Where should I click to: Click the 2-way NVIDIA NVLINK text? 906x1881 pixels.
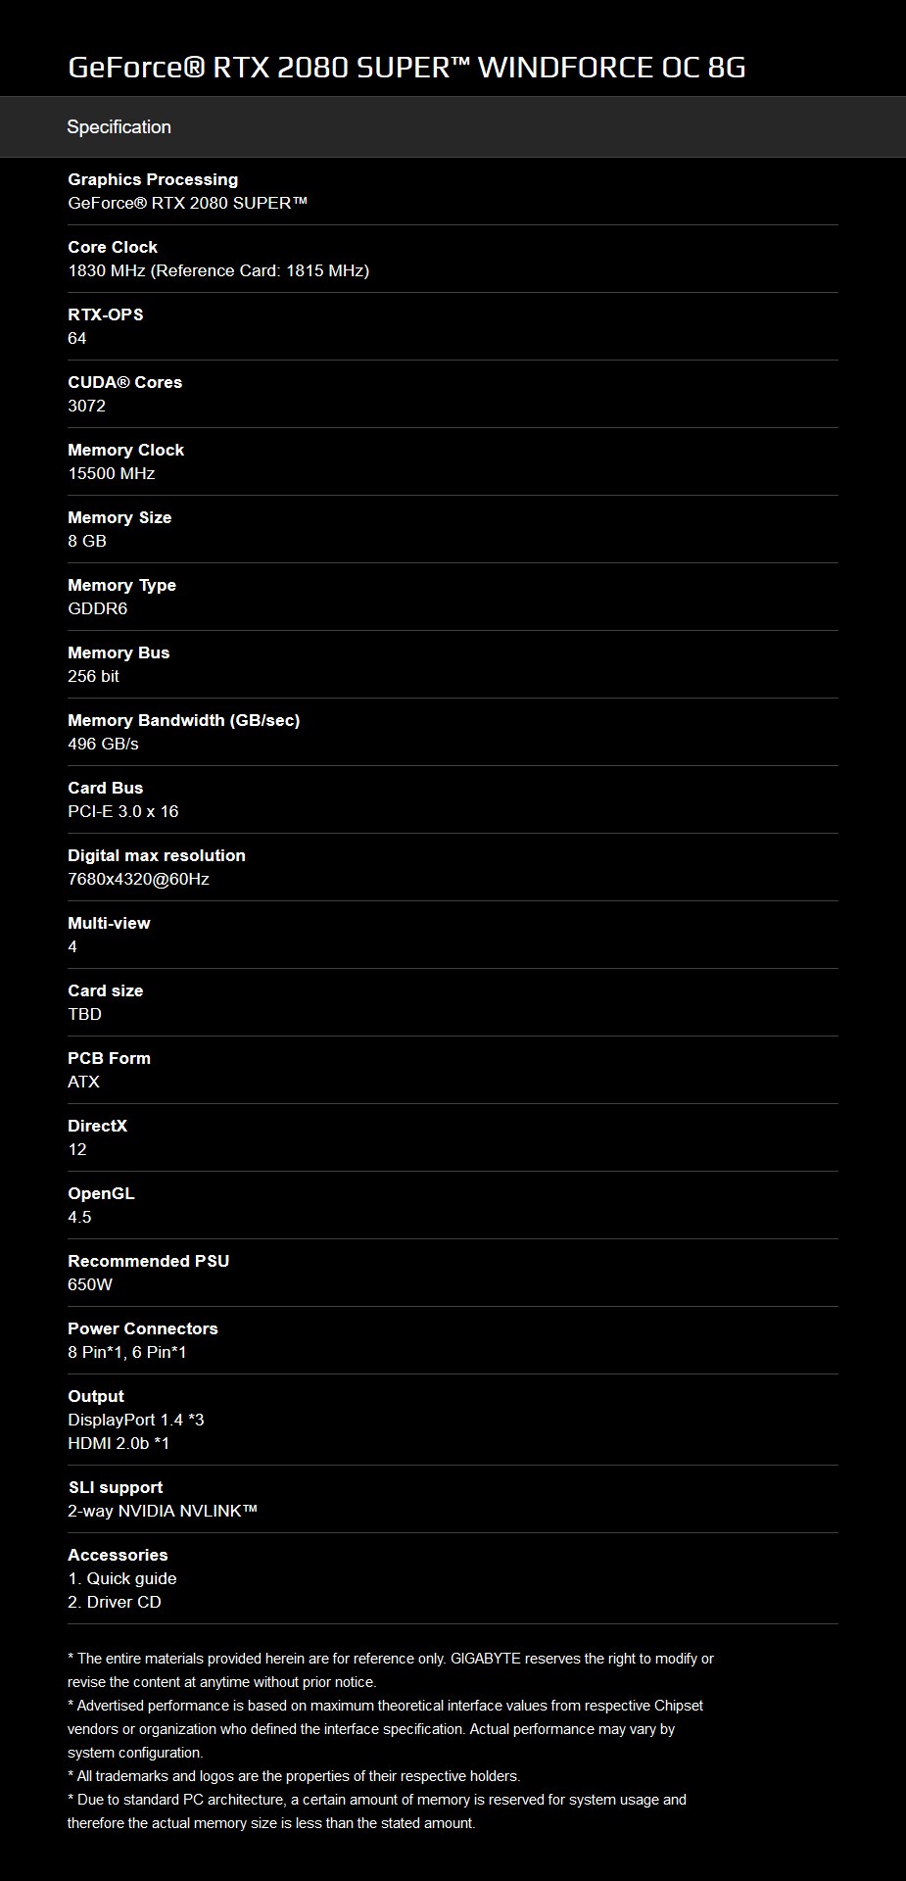[163, 1511]
